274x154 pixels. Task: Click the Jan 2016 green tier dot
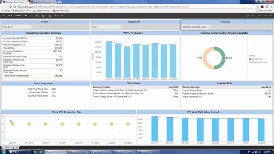coord(12,124)
